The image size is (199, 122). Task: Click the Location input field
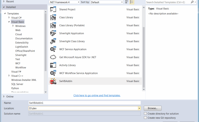point(83,108)
